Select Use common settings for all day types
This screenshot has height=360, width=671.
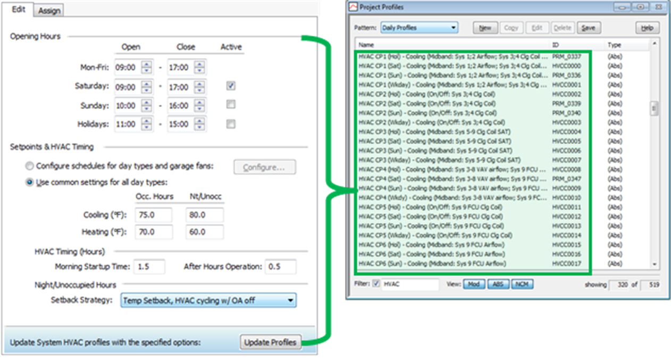[30, 182]
